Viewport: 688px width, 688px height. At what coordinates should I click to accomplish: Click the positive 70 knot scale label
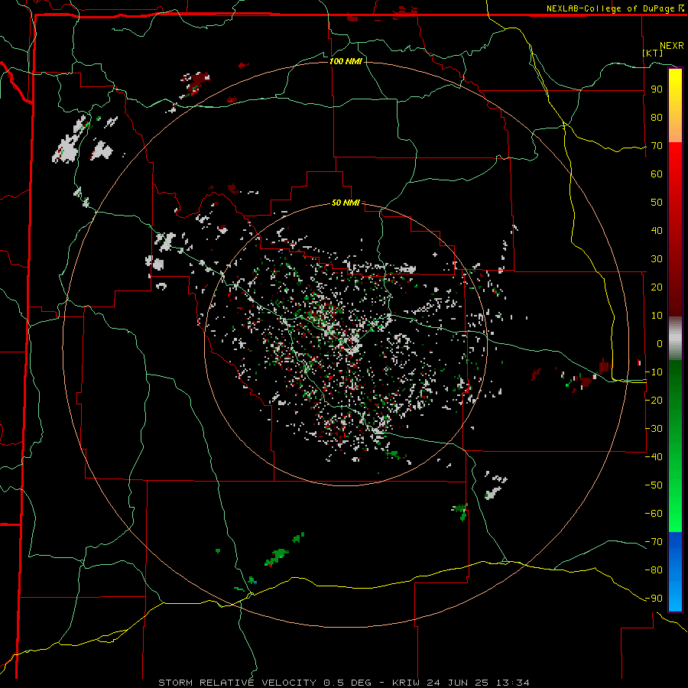[x=657, y=146]
